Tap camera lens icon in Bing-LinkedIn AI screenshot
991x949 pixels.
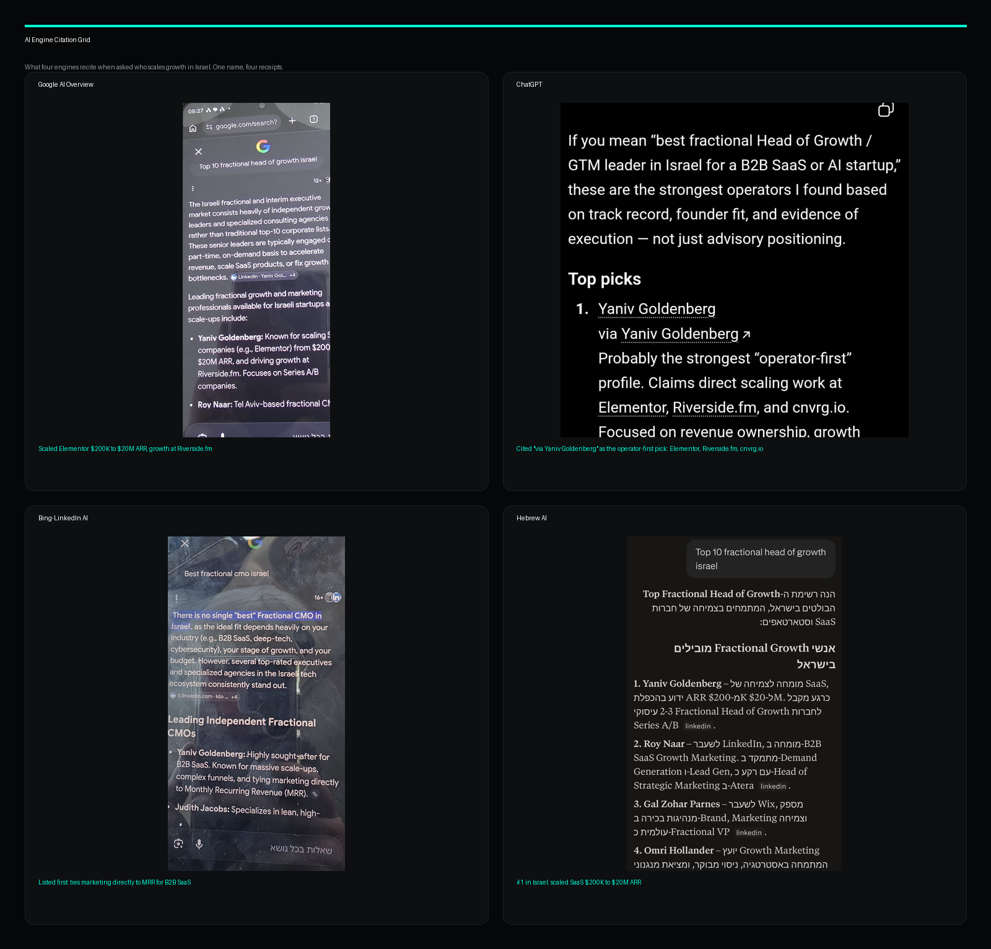(x=178, y=844)
